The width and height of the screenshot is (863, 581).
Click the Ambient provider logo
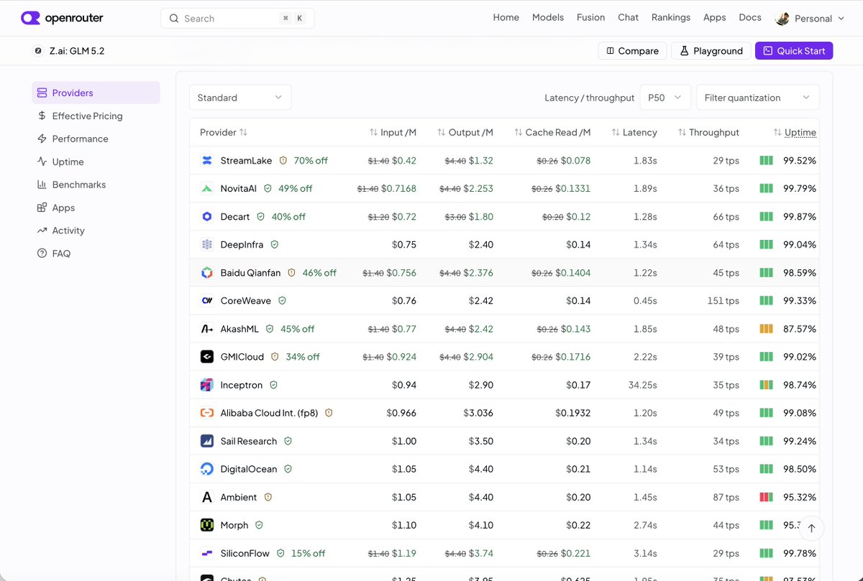[207, 497]
